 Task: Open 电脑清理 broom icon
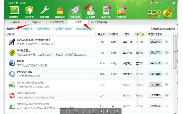(x=60, y=10)
